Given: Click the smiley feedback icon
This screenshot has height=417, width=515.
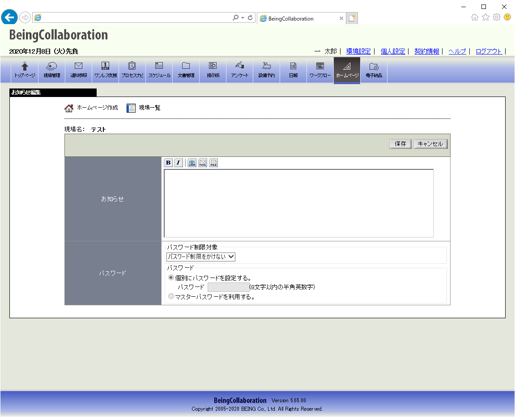Looking at the screenshot, I should pos(507,17).
